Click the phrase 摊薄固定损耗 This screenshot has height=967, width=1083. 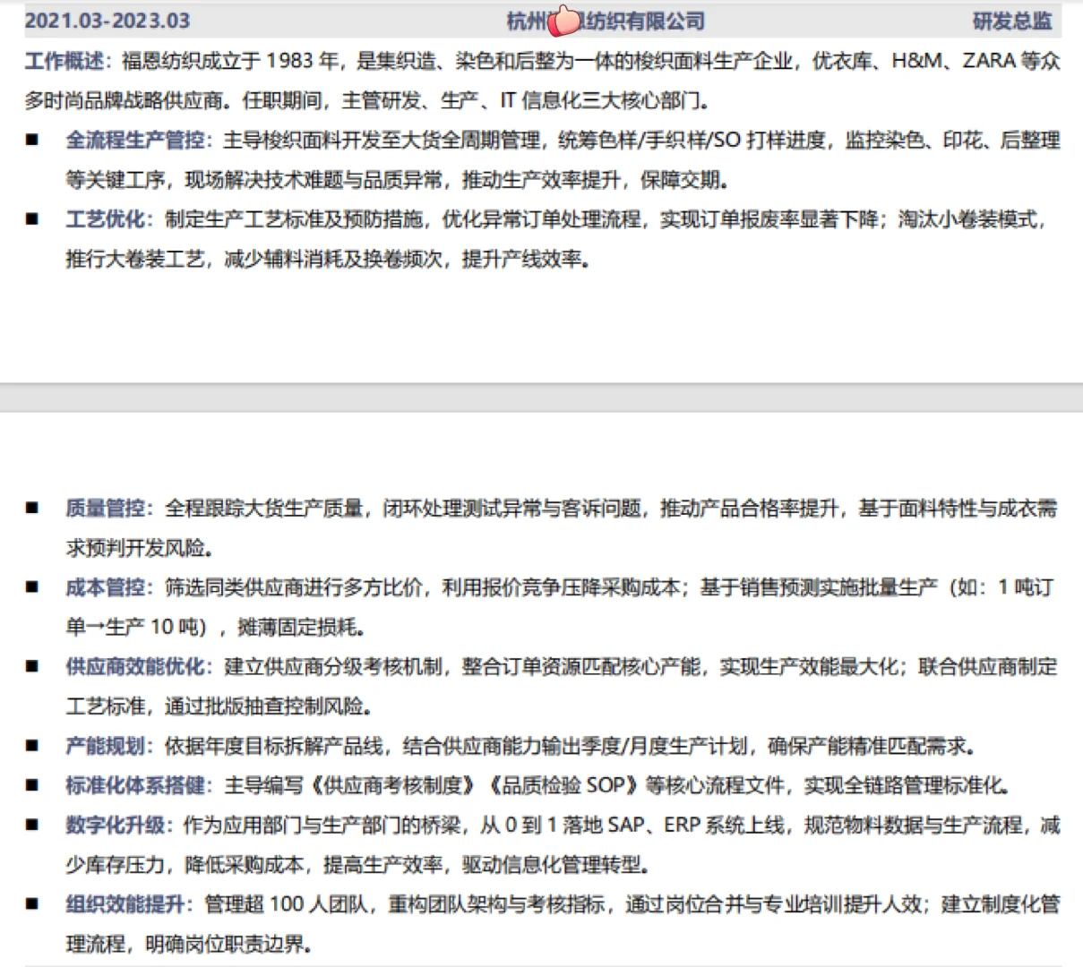click(x=297, y=627)
